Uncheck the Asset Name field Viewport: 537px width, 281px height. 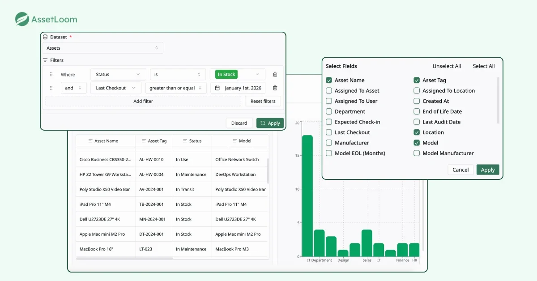pos(329,80)
